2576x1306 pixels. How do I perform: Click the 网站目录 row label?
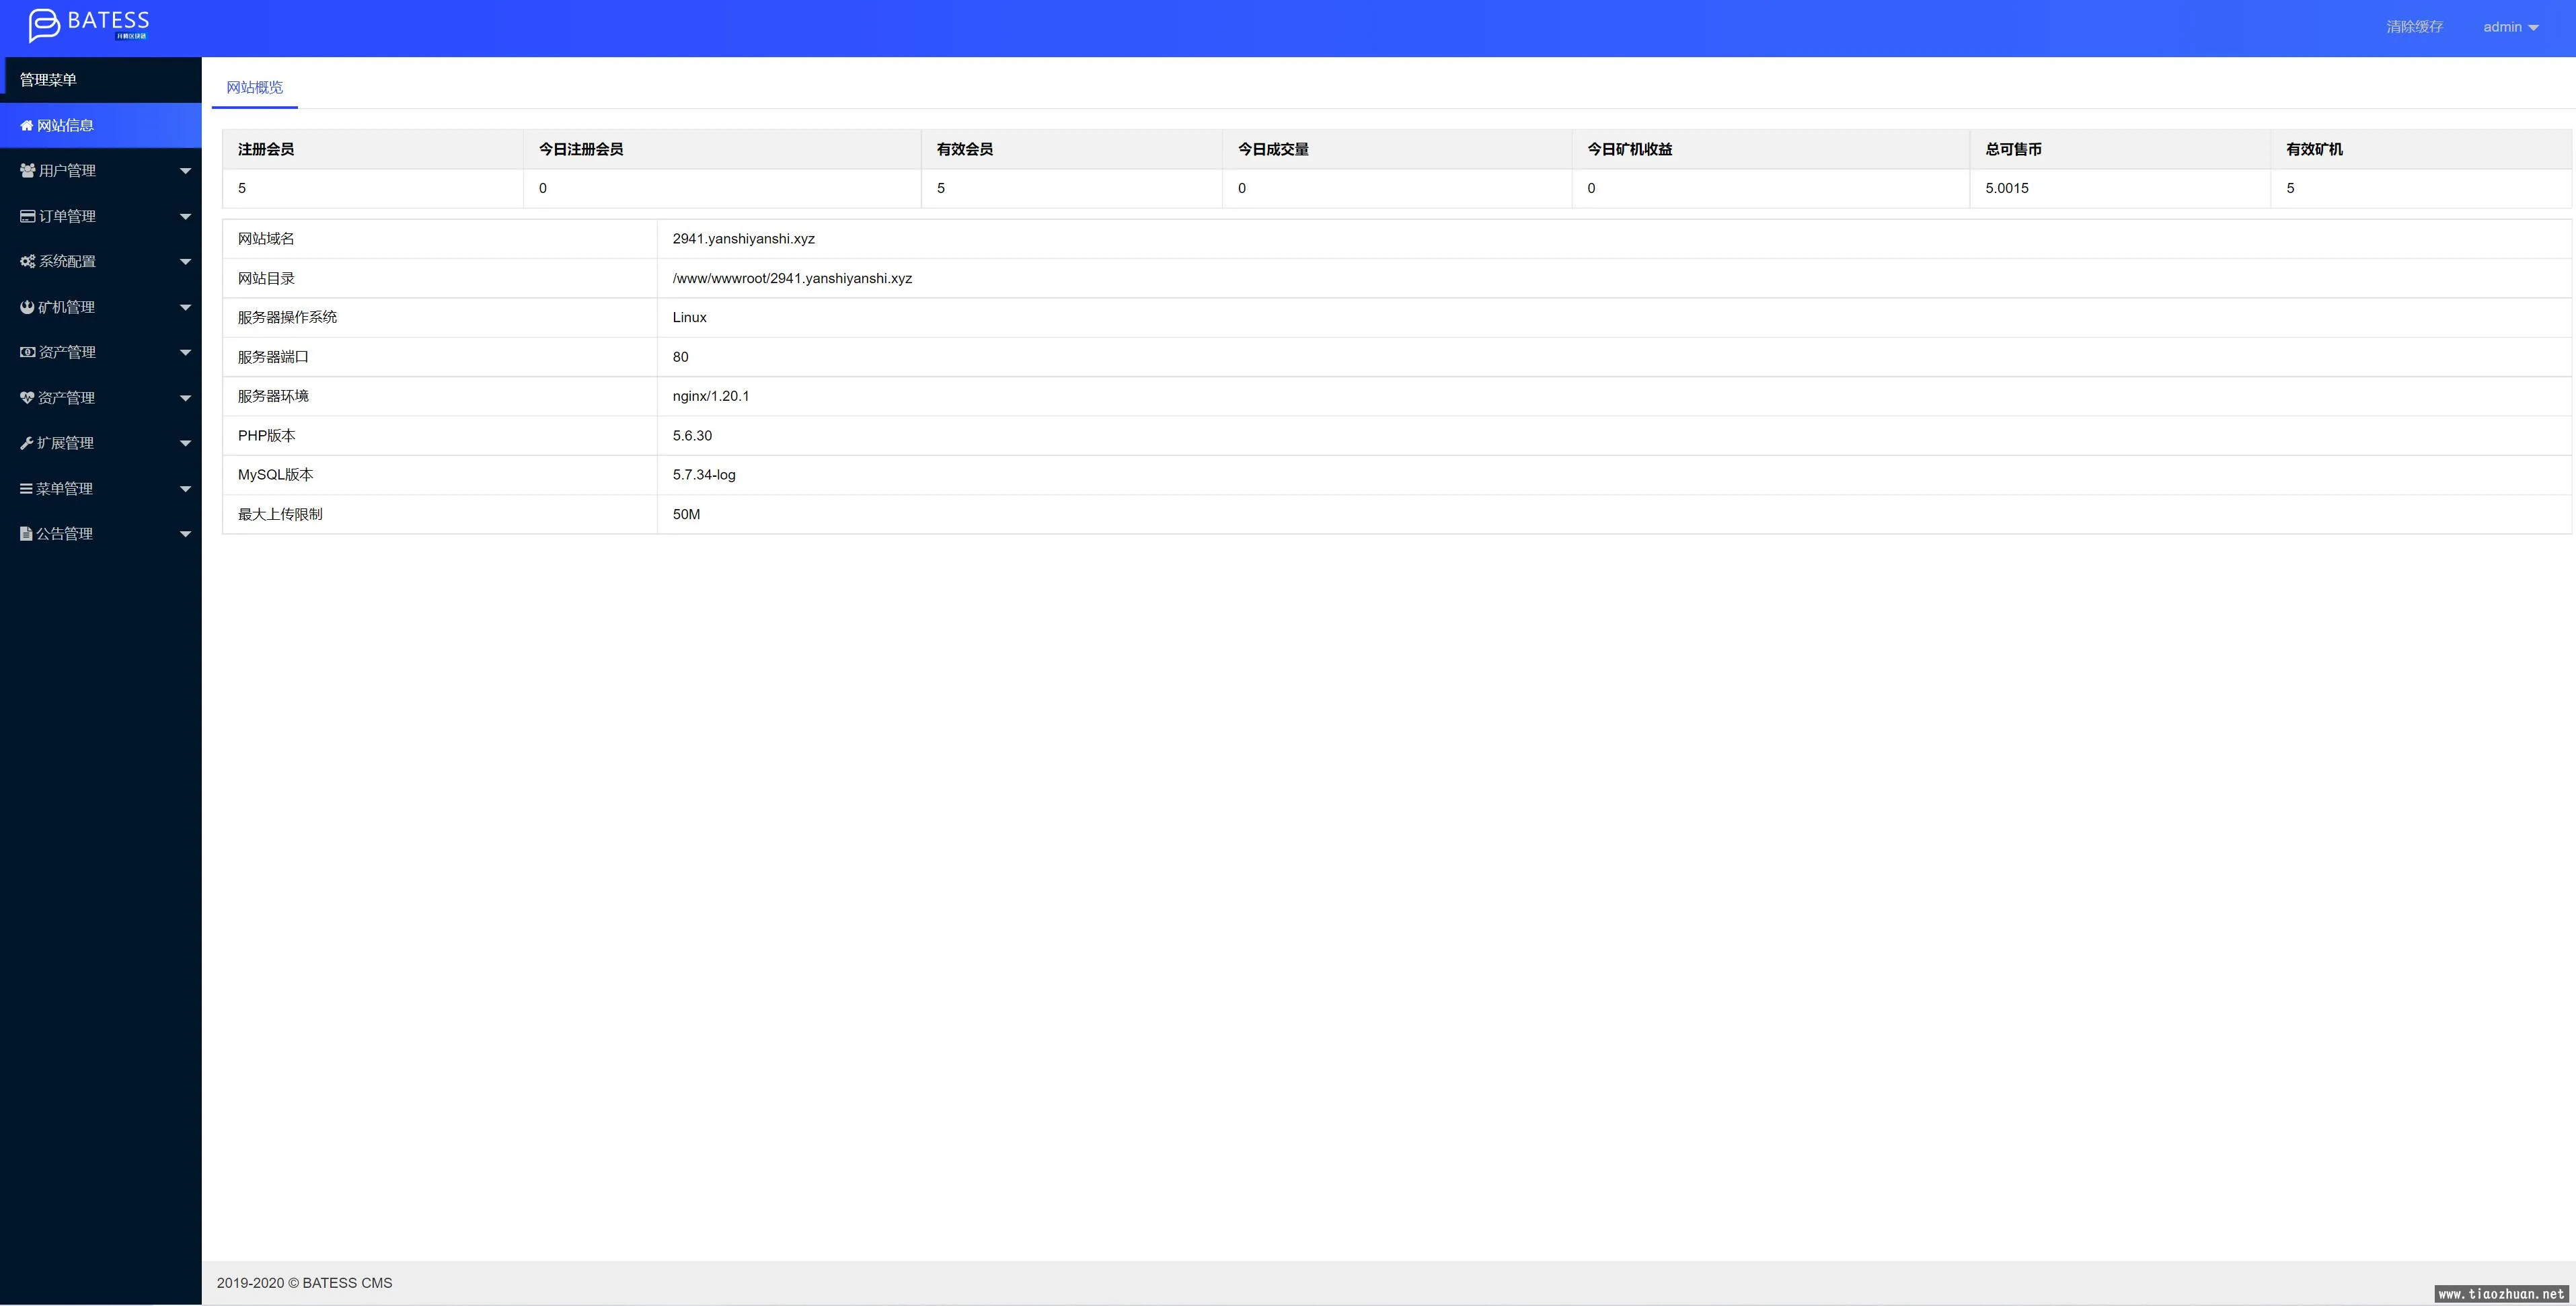point(266,279)
